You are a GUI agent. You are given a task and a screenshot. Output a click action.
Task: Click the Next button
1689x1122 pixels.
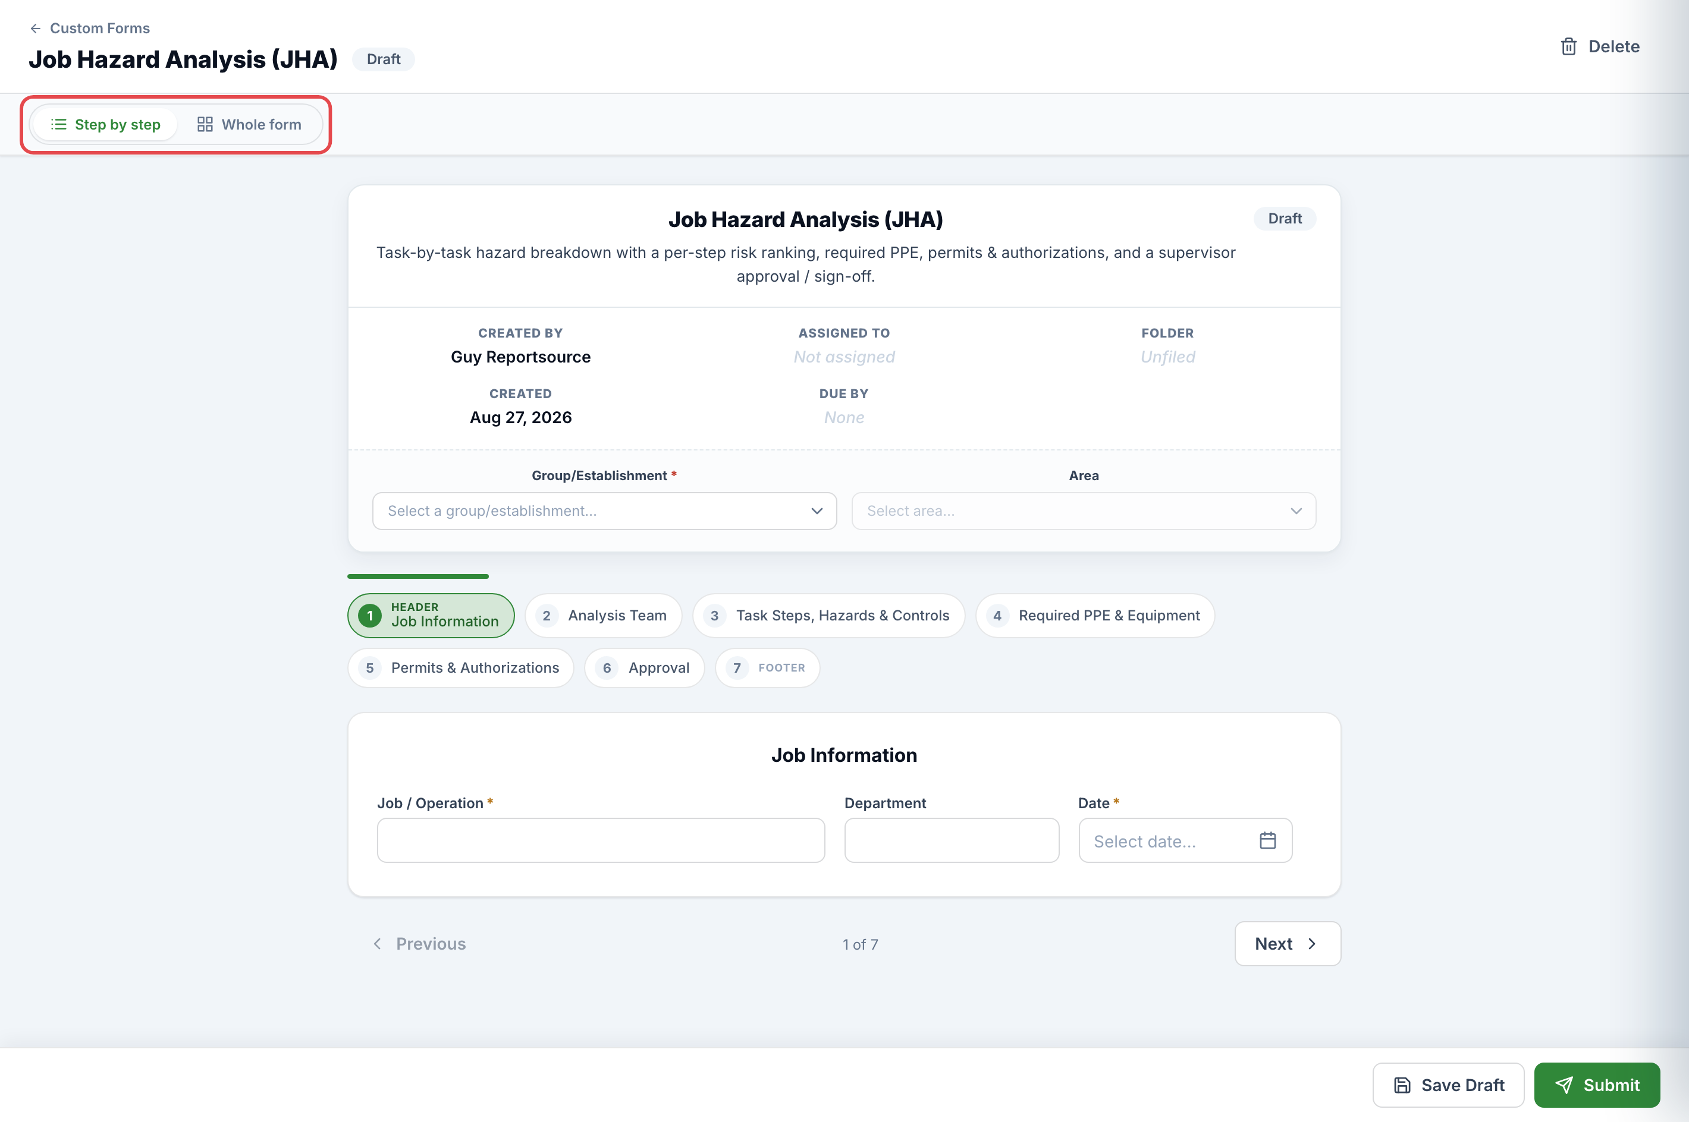pyautogui.click(x=1288, y=944)
